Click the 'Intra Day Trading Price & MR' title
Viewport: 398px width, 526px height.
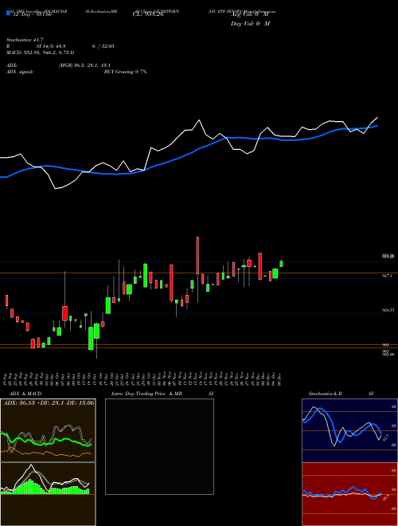146,394
